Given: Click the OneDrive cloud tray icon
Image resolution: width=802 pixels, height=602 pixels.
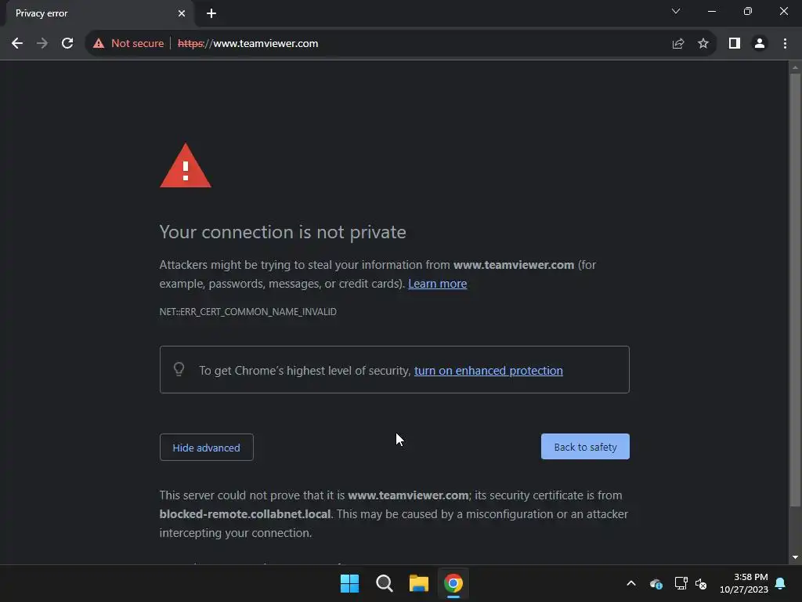Looking at the screenshot, I should pos(656,583).
